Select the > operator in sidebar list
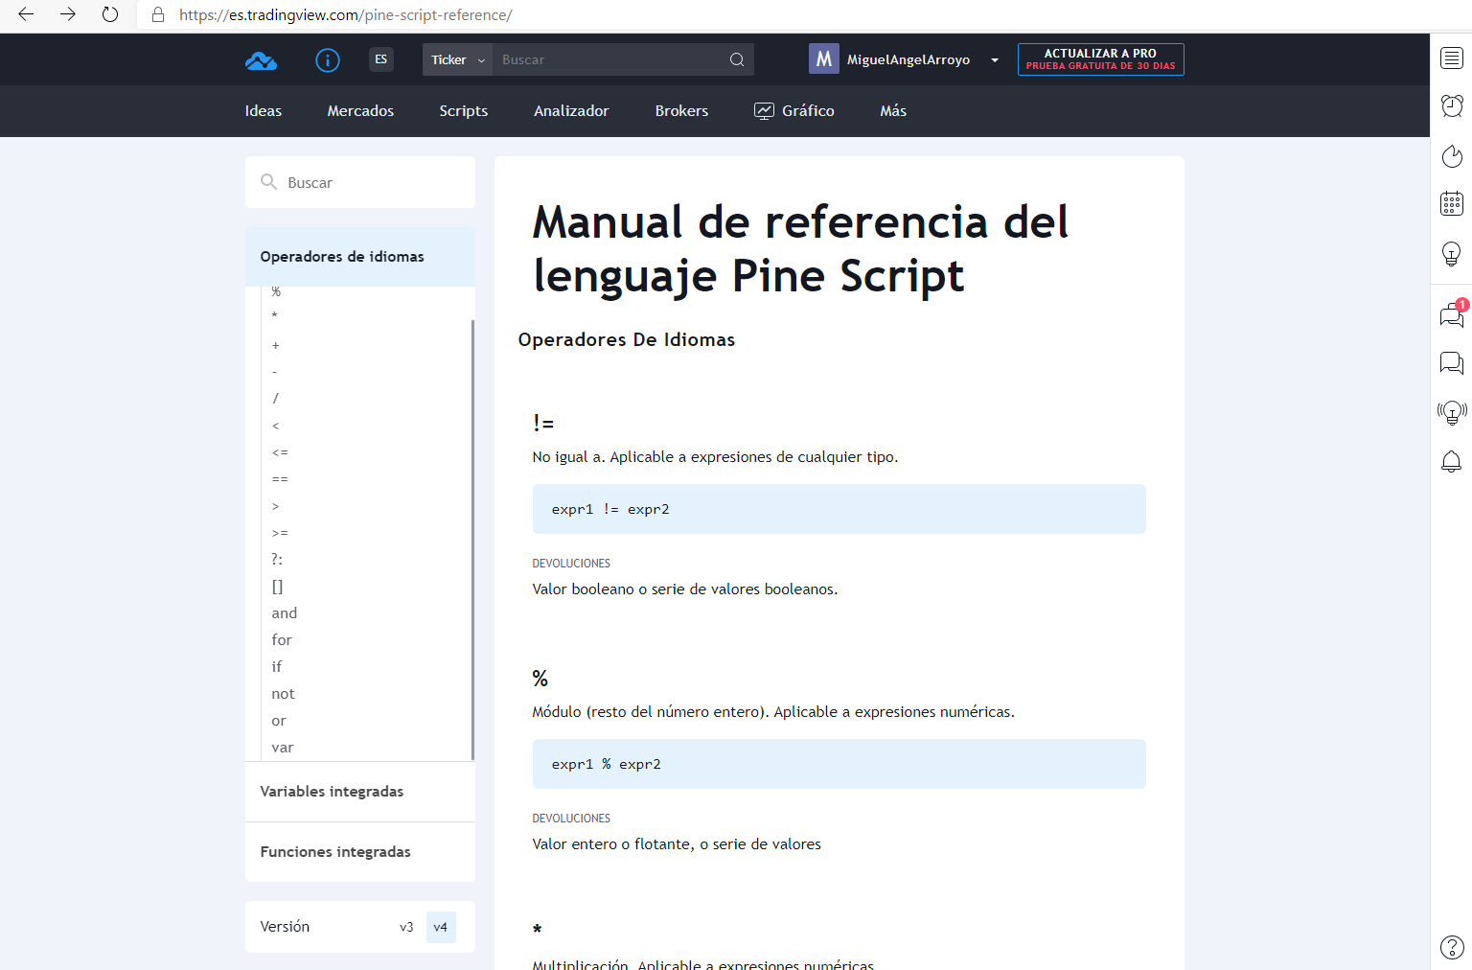The width and height of the screenshot is (1472, 970). click(x=276, y=506)
